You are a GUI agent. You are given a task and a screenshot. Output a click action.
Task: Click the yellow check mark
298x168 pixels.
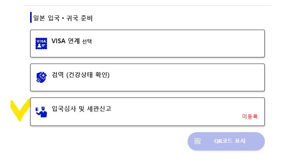point(20,110)
